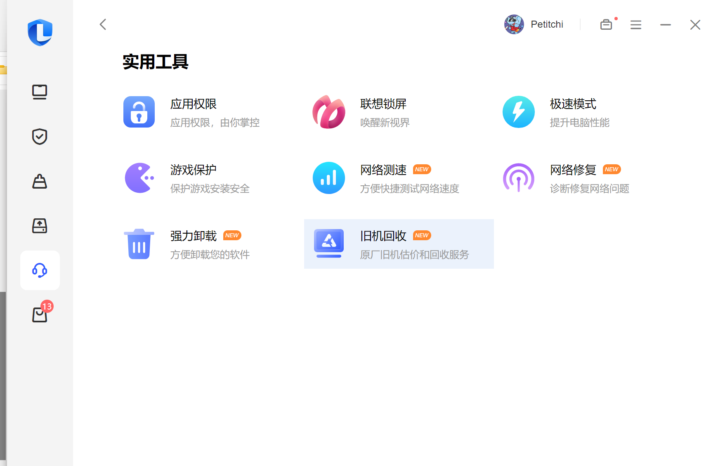This screenshot has height=466, width=718.
Task: Open the 联想锁屏 tool title
Action: [383, 104]
